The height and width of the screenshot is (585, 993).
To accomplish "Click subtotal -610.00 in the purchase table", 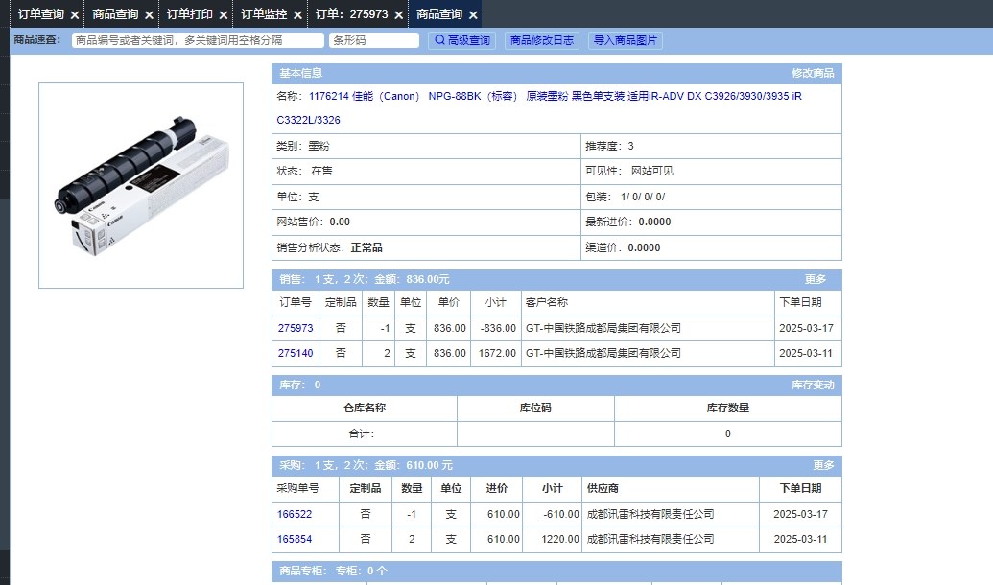I will pyautogui.click(x=561, y=514).
